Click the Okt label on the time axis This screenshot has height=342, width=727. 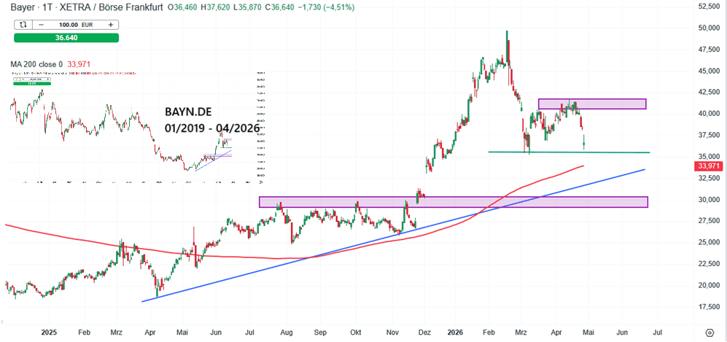pyautogui.click(x=356, y=333)
